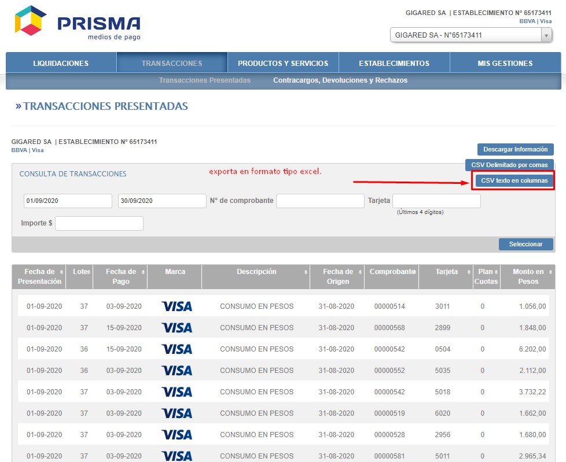
Task: Click the end date field 30/09/2020
Action: tap(162, 201)
